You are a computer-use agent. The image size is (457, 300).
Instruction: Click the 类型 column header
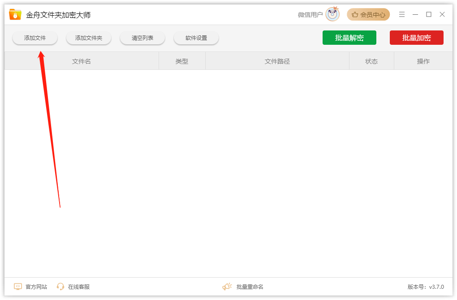[x=182, y=61]
